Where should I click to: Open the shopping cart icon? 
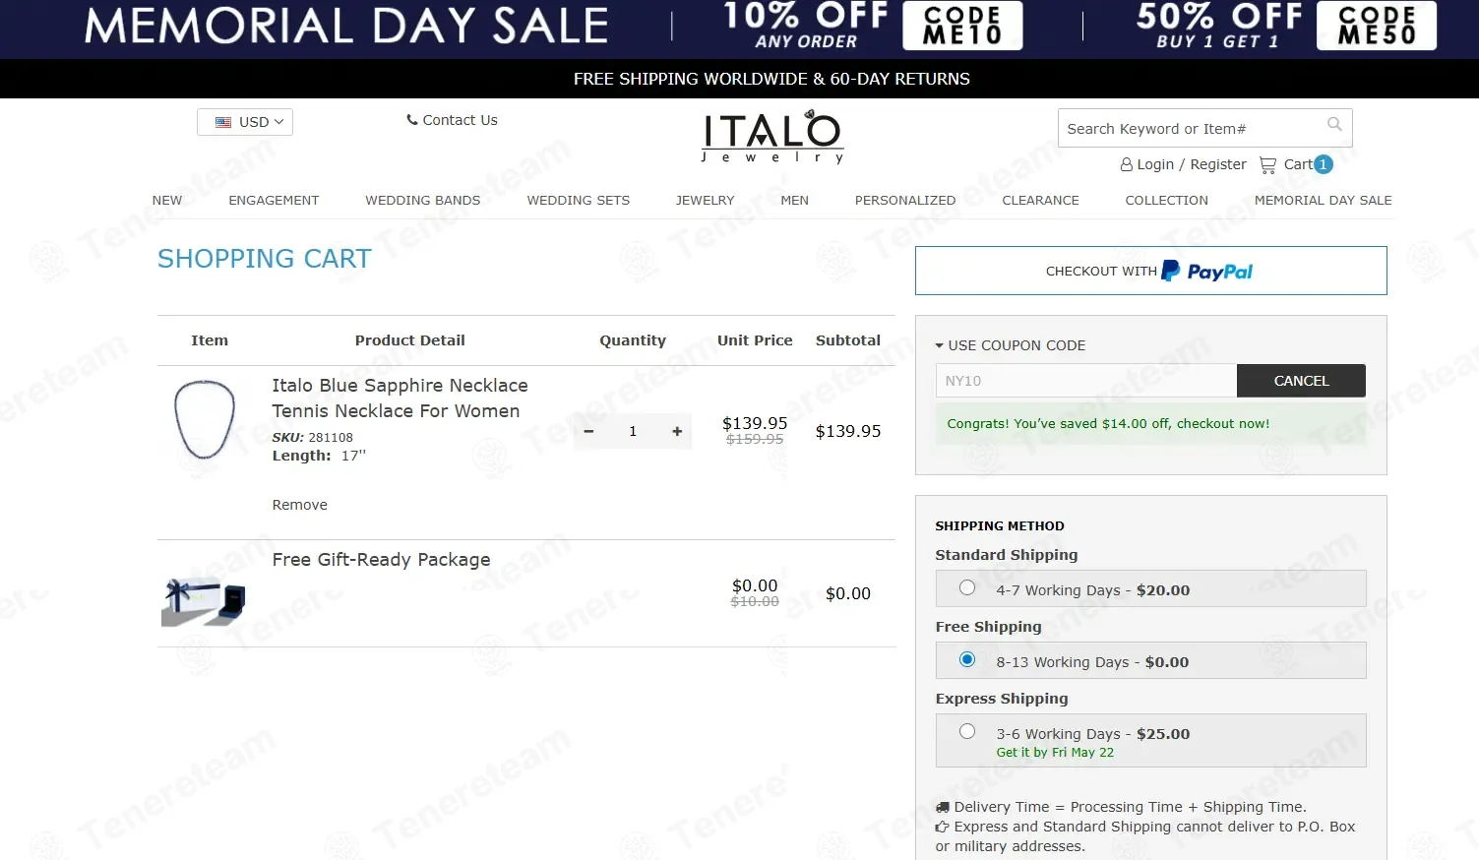(x=1267, y=165)
